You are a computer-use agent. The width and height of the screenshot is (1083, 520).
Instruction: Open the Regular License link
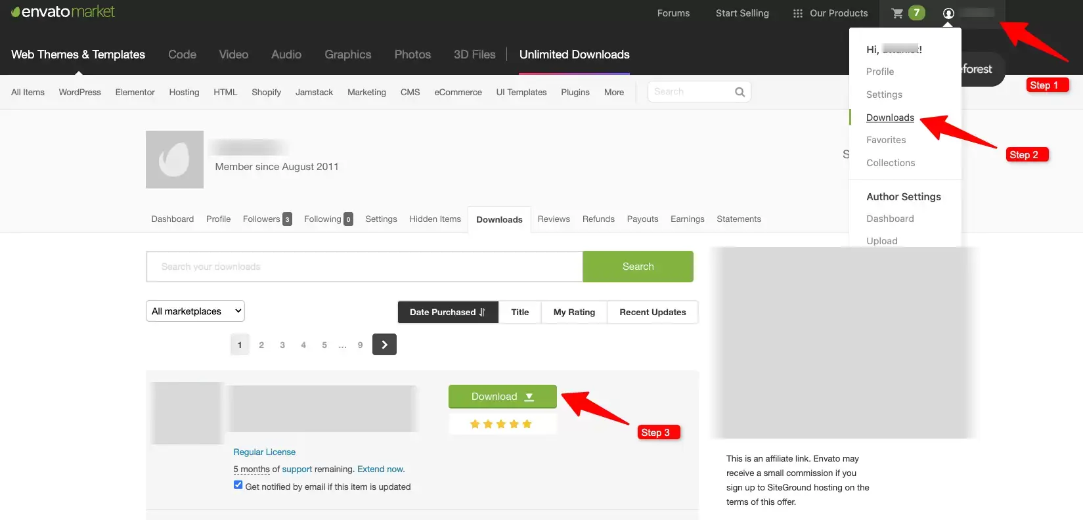[x=265, y=452]
